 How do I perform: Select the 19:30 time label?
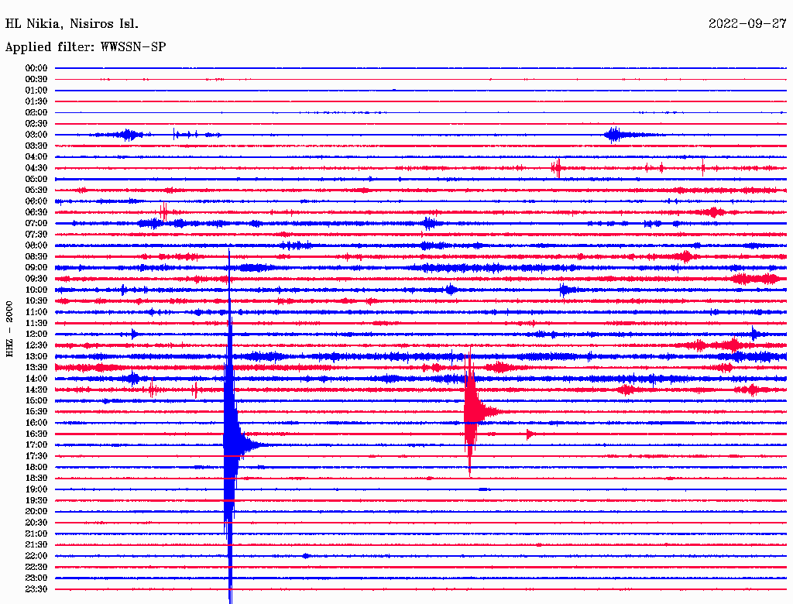36,500
